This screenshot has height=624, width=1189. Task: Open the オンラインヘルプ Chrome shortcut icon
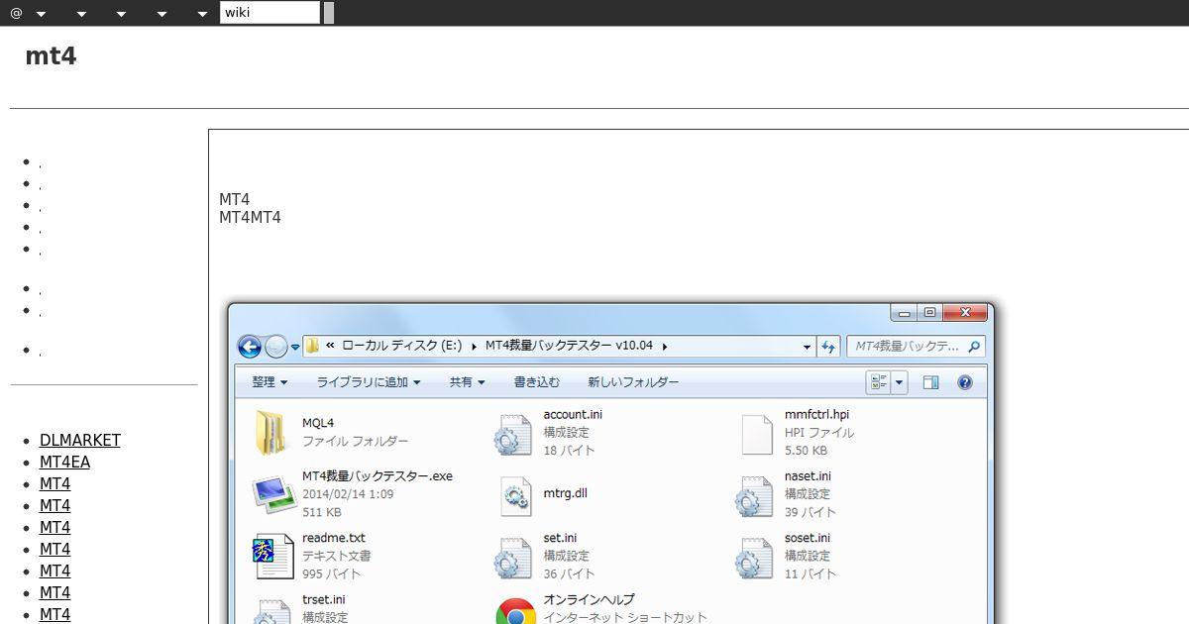tap(515, 612)
